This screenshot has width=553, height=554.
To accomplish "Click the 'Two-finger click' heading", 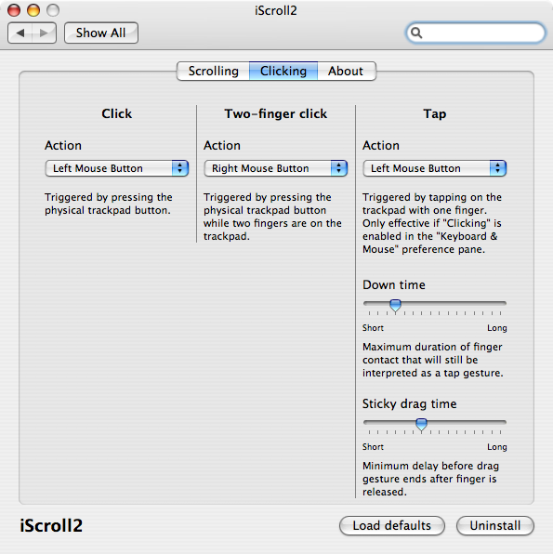I will (x=276, y=113).
